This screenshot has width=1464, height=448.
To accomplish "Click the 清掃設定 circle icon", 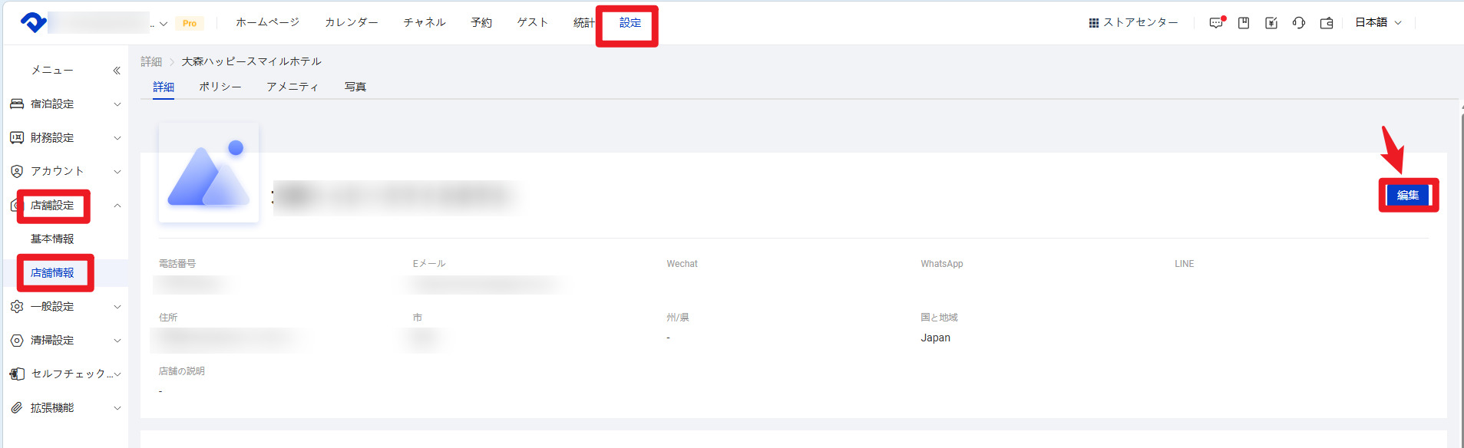I will click(17, 340).
